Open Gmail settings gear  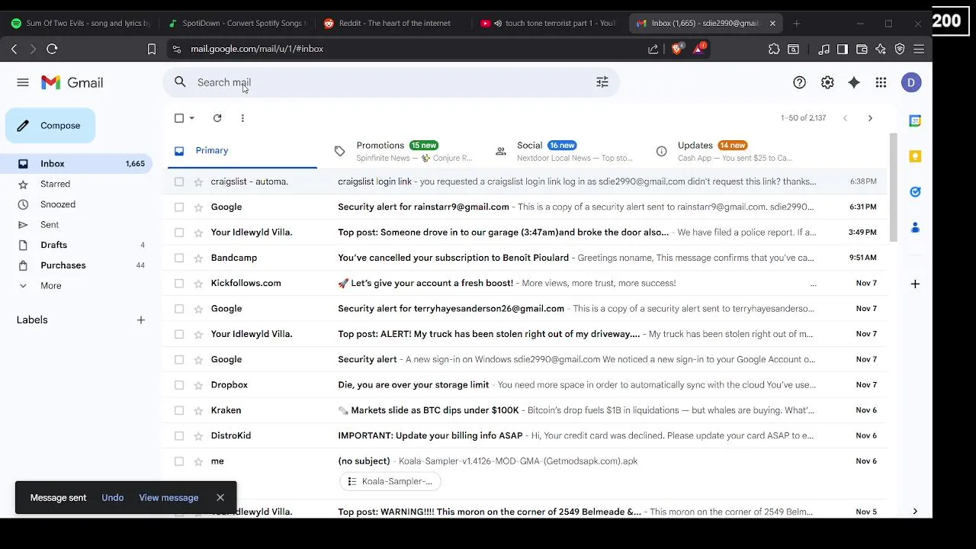pyautogui.click(x=827, y=82)
